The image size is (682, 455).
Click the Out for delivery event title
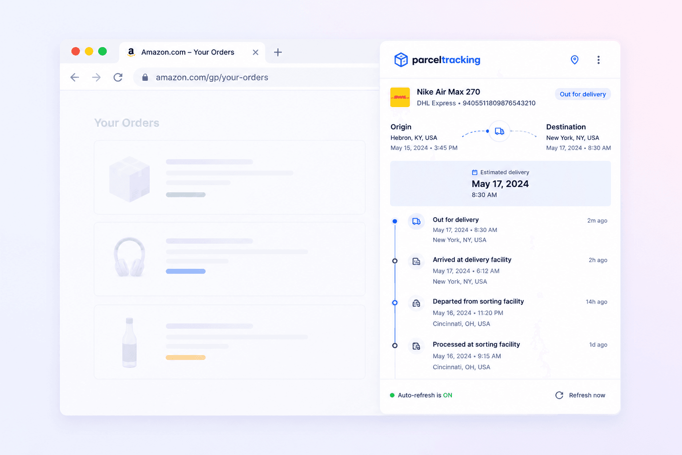pos(456,220)
